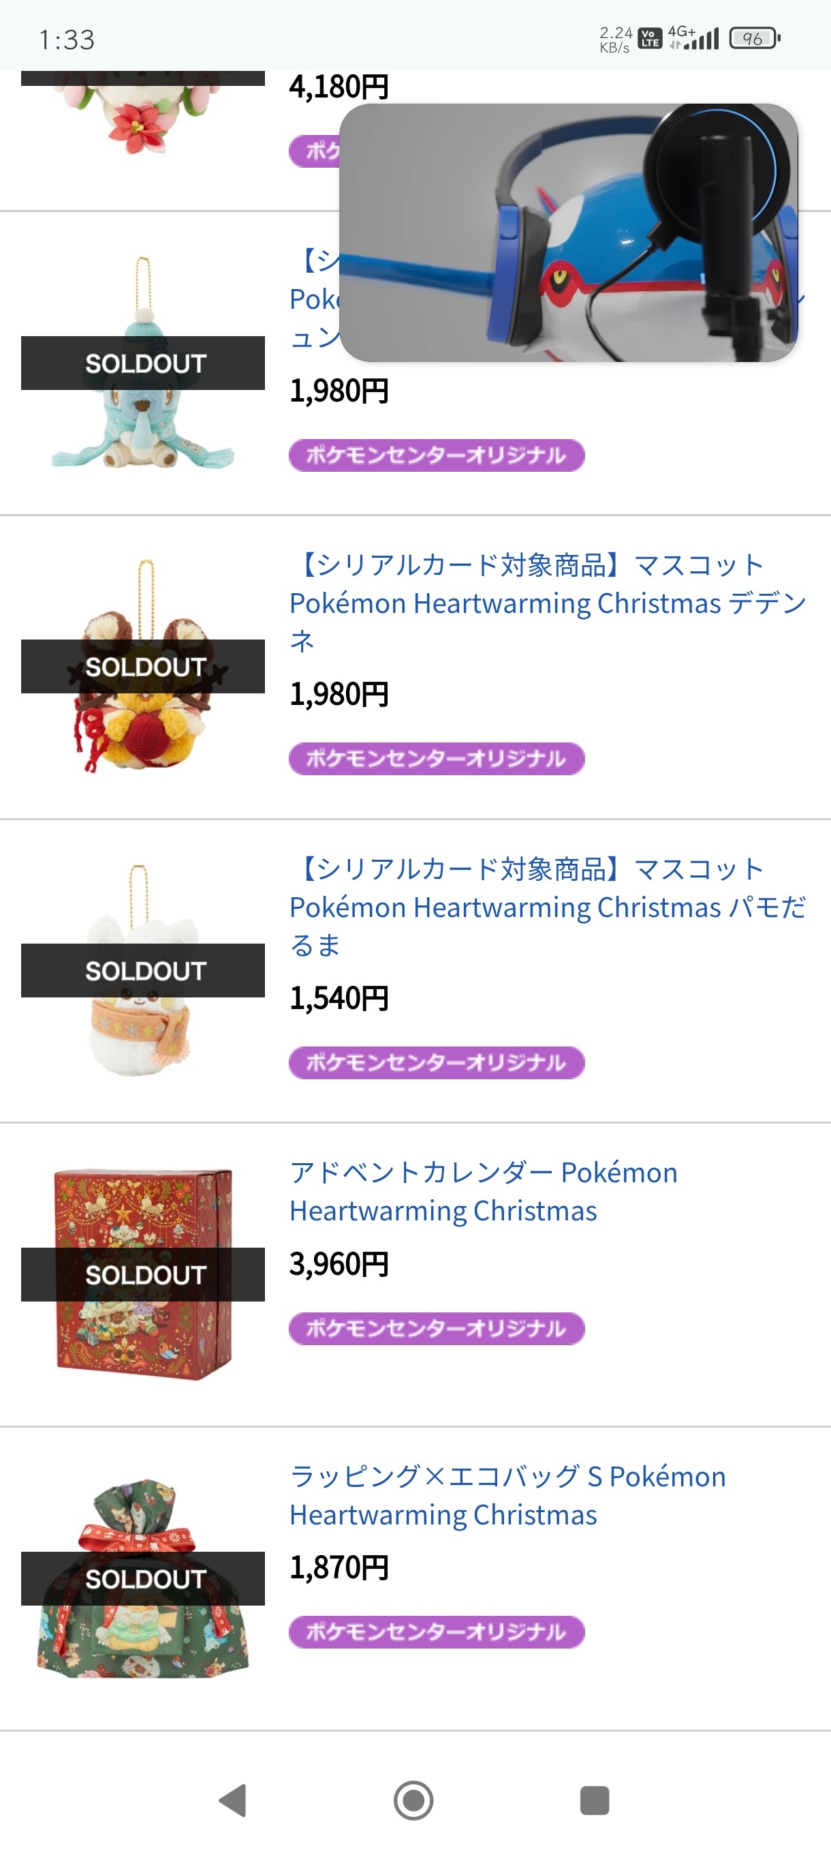Tap the clock showing 1:33
Screen dimensions: 831x1849
click(67, 40)
